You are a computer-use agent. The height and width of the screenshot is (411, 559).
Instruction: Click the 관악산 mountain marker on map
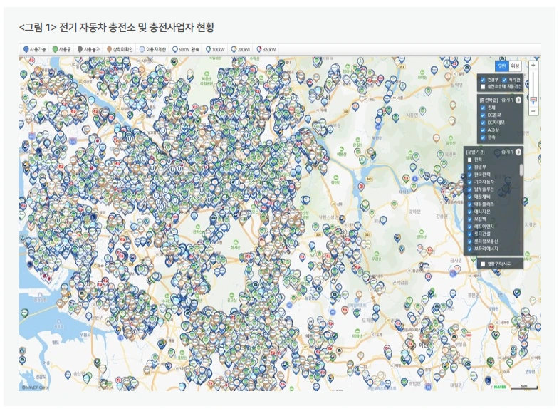click(x=197, y=228)
